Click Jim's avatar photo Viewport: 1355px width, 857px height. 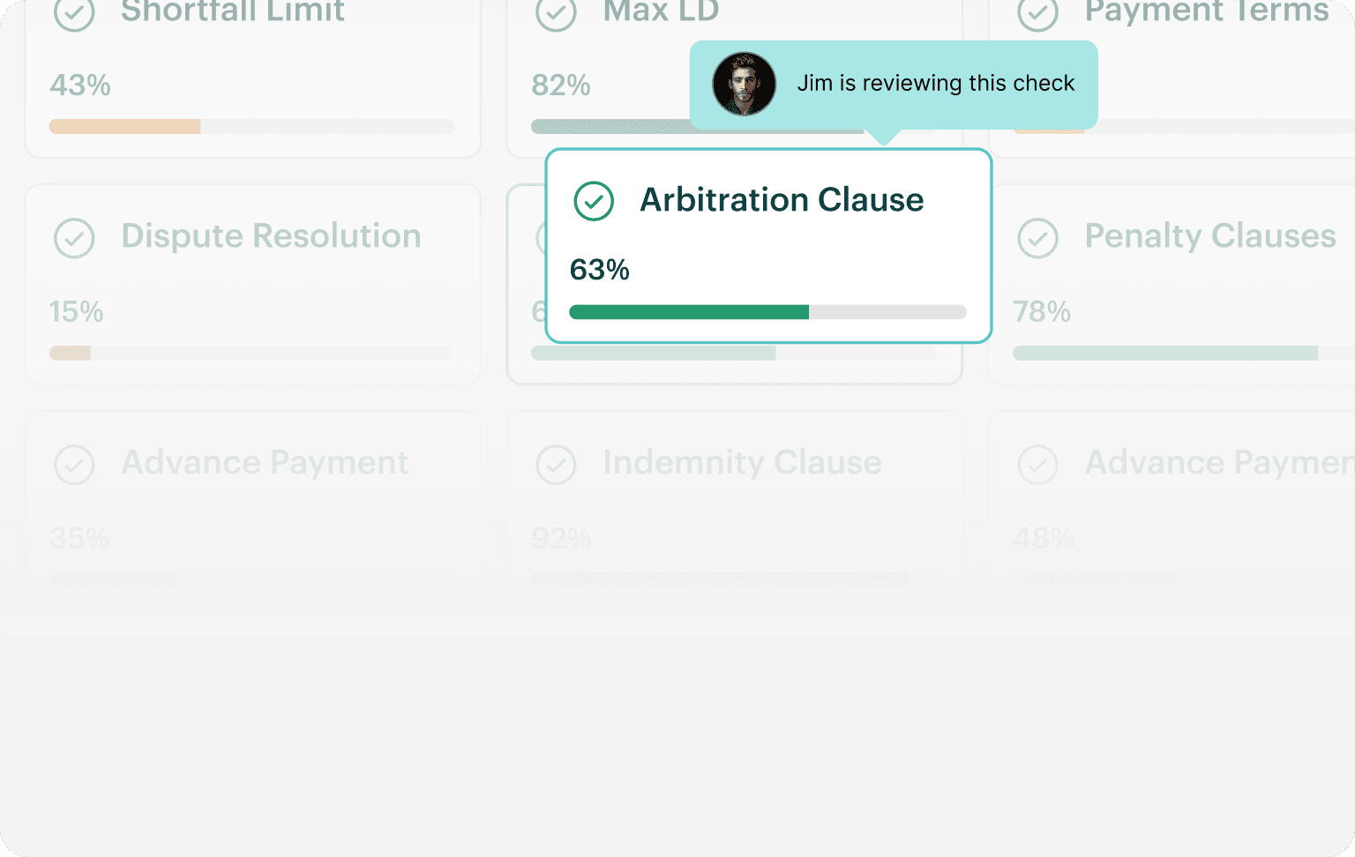click(744, 84)
